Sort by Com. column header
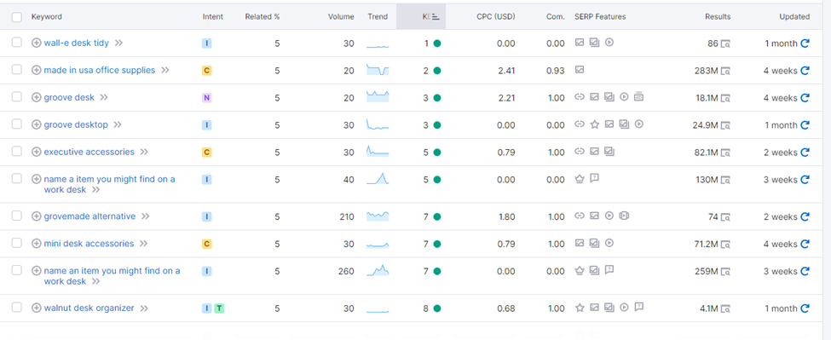831x340 pixels. point(556,16)
